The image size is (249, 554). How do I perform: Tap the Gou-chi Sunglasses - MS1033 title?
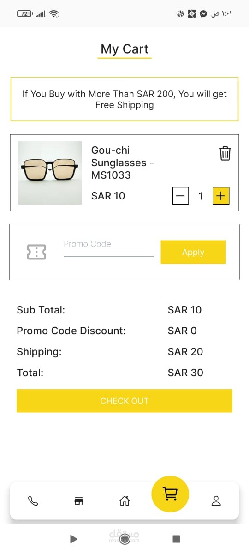click(123, 163)
